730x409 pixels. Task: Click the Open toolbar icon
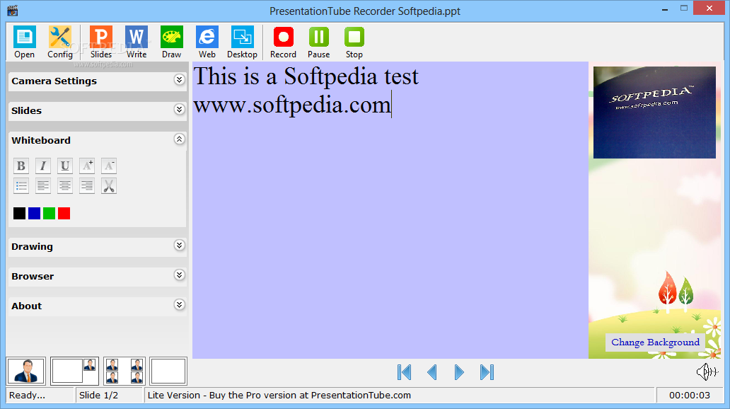point(24,42)
